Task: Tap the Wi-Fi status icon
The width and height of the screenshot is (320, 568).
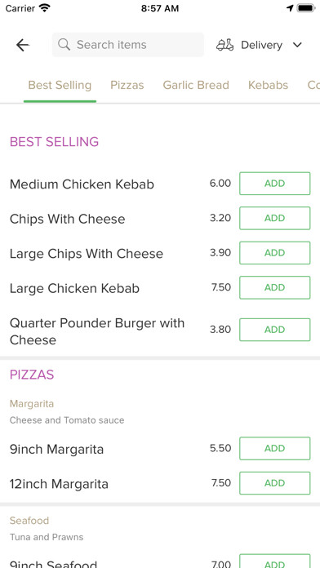Action: 45,8
